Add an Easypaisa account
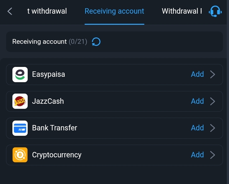The height and width of the screenshot is (184, 229). point(197,74)
